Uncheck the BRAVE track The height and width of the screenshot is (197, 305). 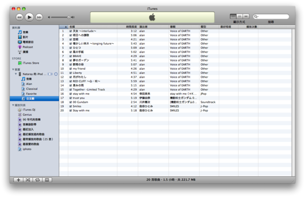tap(71, 56)
